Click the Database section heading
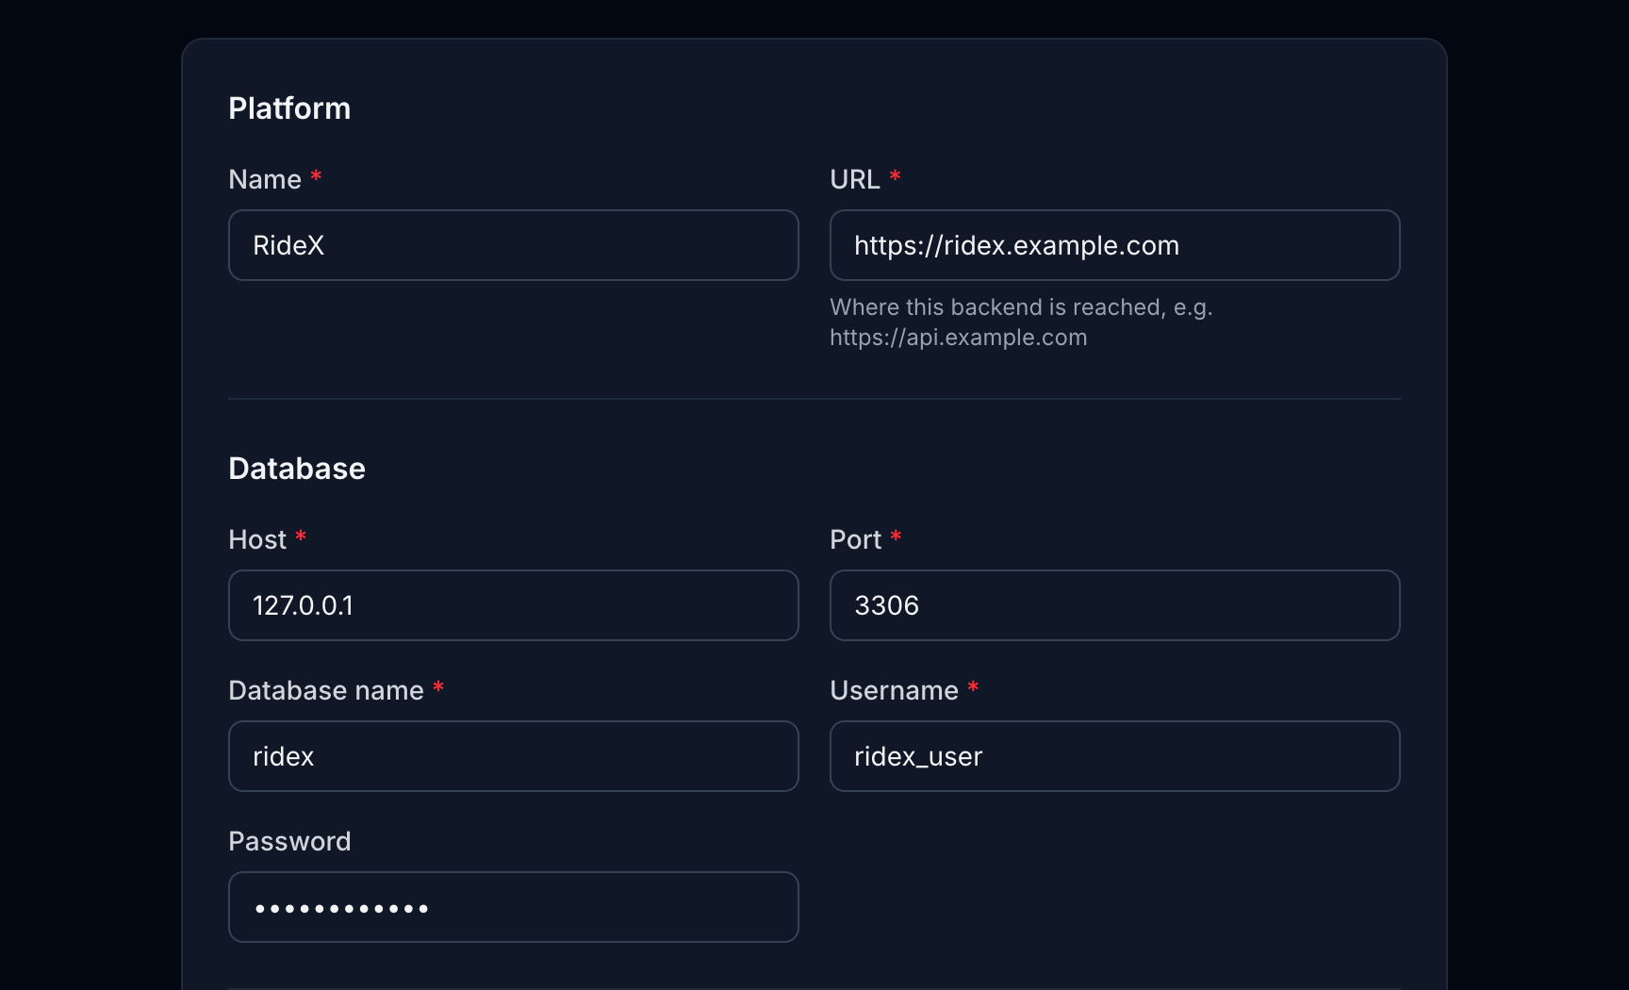This screenshot has width=1629, height=990. tap(297, 469)
